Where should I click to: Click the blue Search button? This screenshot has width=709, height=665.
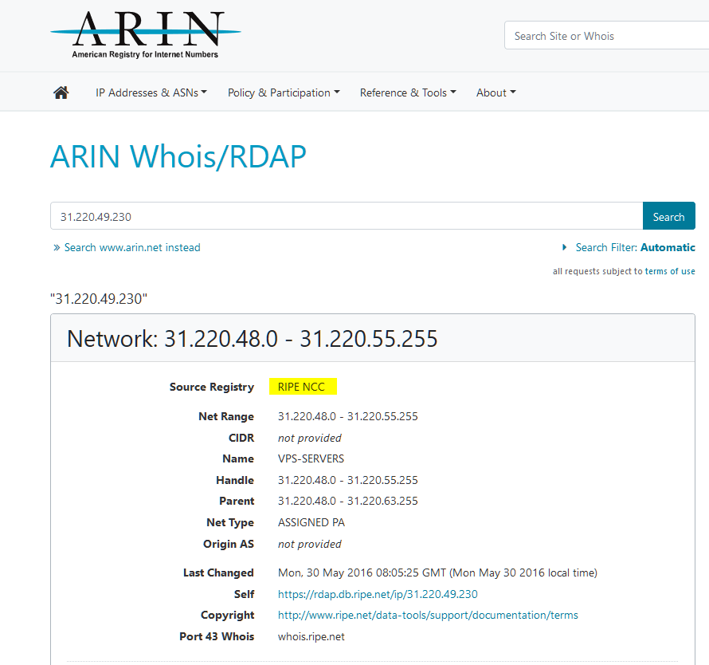[668, 216]
